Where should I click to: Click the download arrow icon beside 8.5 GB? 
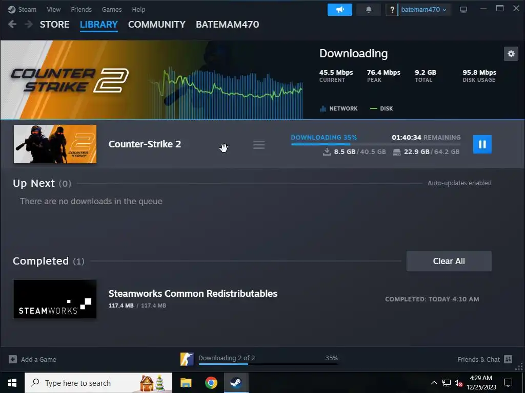pyautogui.click(x=327, y=152)
